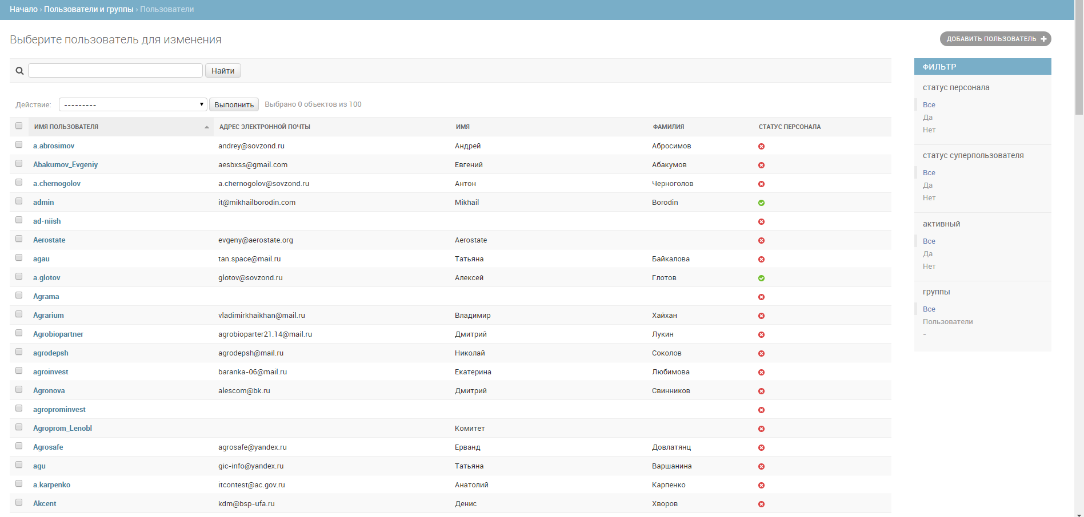
Task: Tick the checkbox for Agrosafe
Action: tap(19, 446)
